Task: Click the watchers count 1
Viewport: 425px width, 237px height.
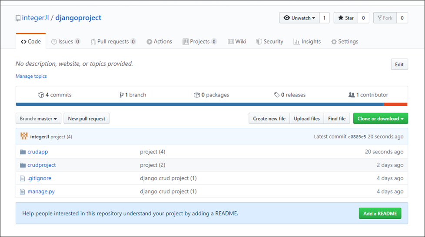Action: pos(325,18)
